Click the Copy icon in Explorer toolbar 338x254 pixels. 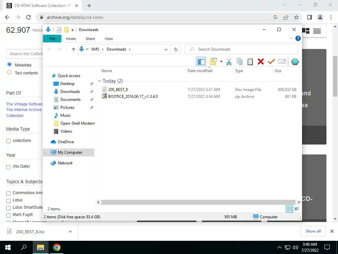coord(240,62)
